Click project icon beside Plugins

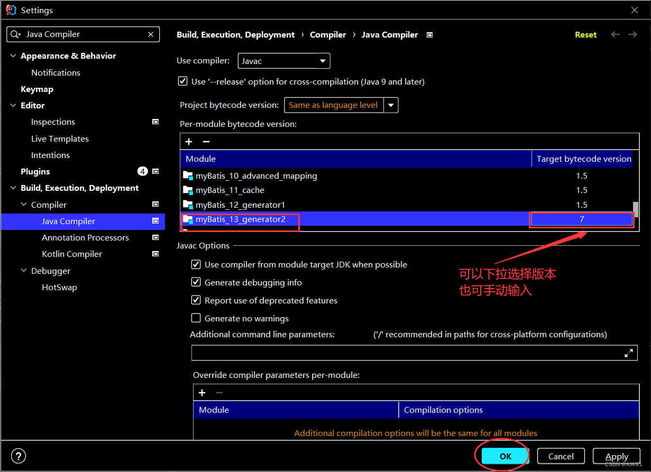click(x=155, y=171)
